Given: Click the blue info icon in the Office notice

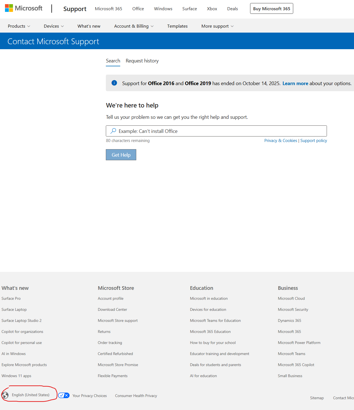Looking at the screenshot, I should pyautogui.click(x=114, y=83).
